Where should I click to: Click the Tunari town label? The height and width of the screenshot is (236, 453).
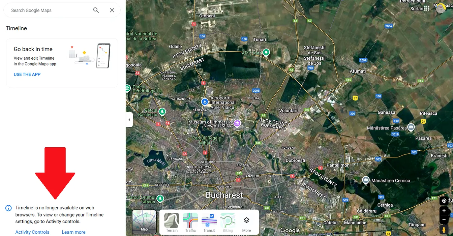[260, 39]
